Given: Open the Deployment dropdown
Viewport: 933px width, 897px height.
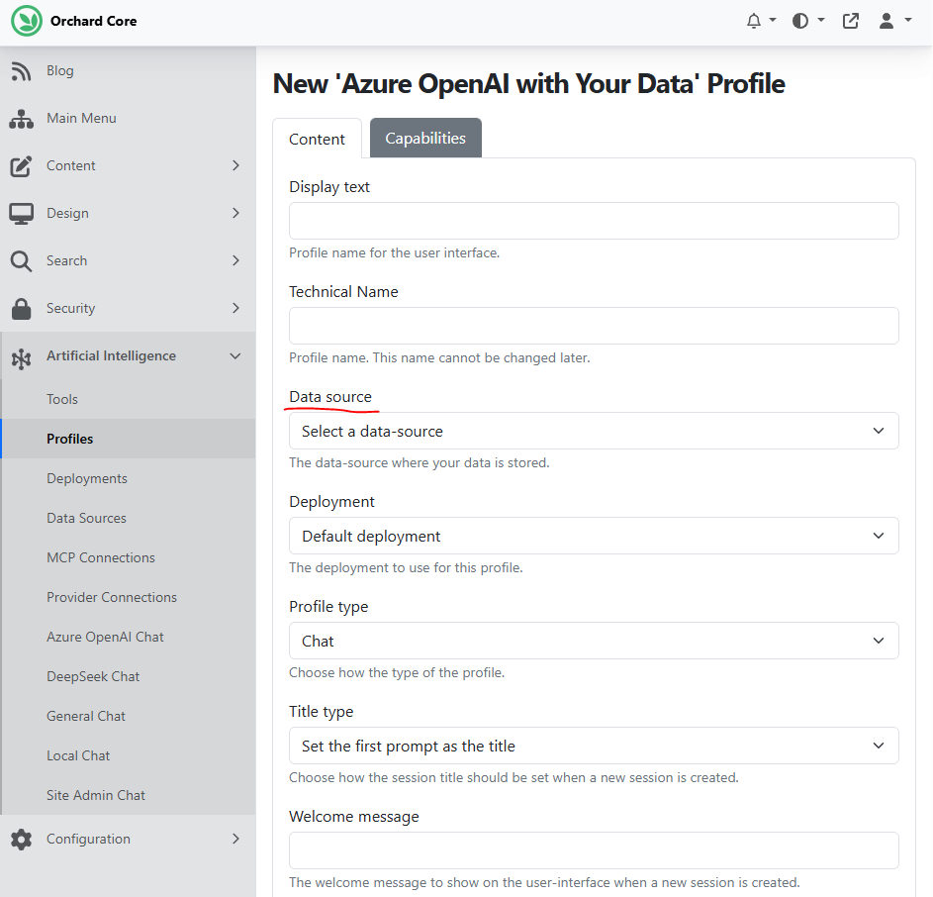Looking at the screenshot, I should [594, 536].
